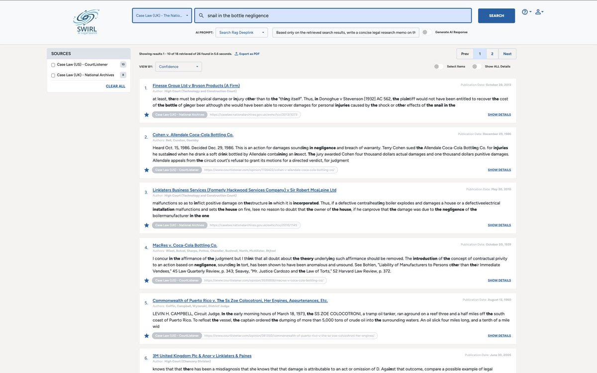Star the Linklaters Business Services result

click(146, 225)
